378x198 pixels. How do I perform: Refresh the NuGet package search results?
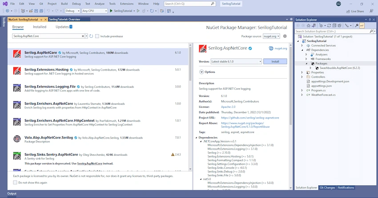click(x=91, y=36)
